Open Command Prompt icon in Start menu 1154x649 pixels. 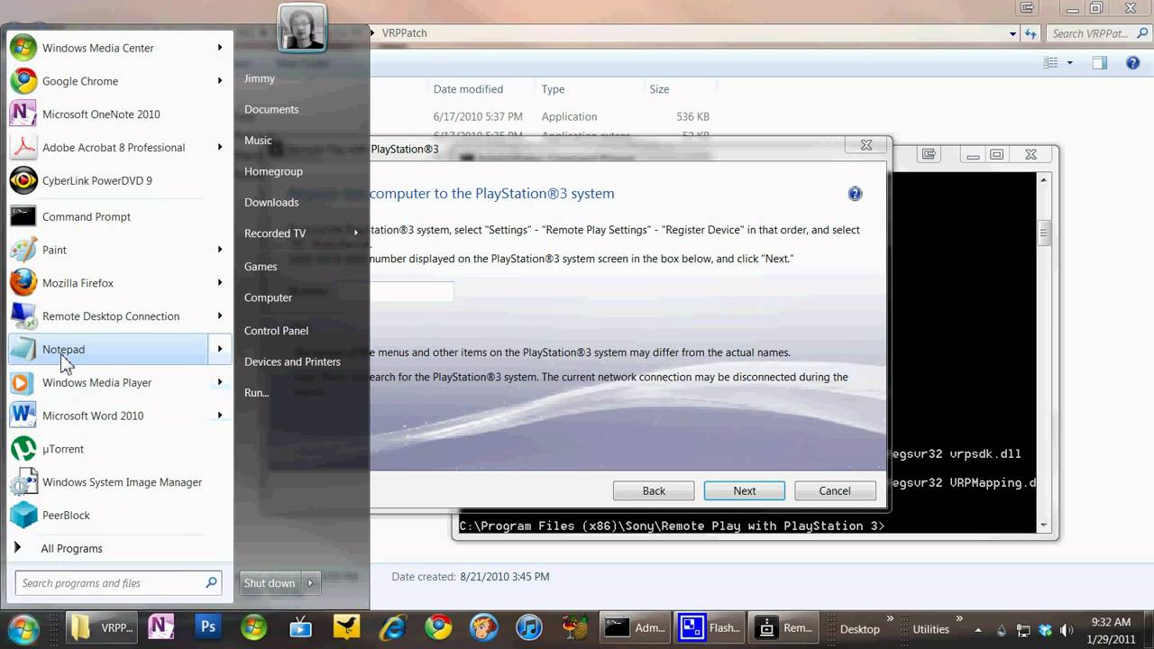click(x=23, y=216)
